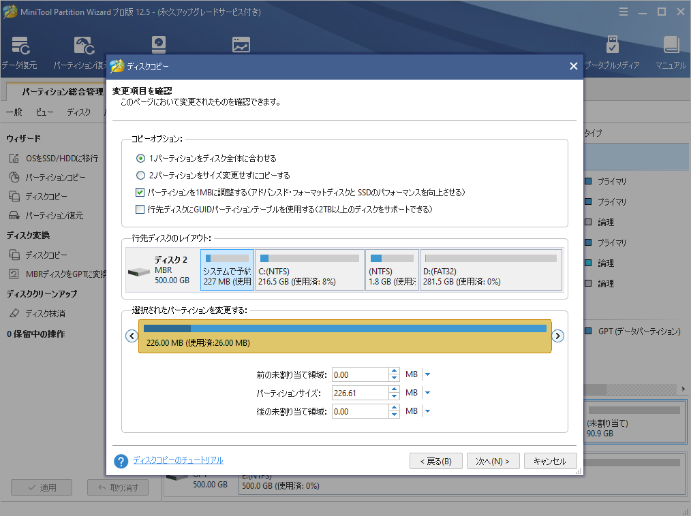Select OSをSSD/HDDに移行 wizard
Image resolution: width=691 pixels, height=516 pixels.
coord(54,158)
